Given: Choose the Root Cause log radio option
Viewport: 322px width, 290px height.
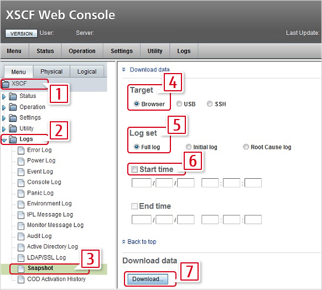Looking at the screenshot, I should click(x=246, y=147).
